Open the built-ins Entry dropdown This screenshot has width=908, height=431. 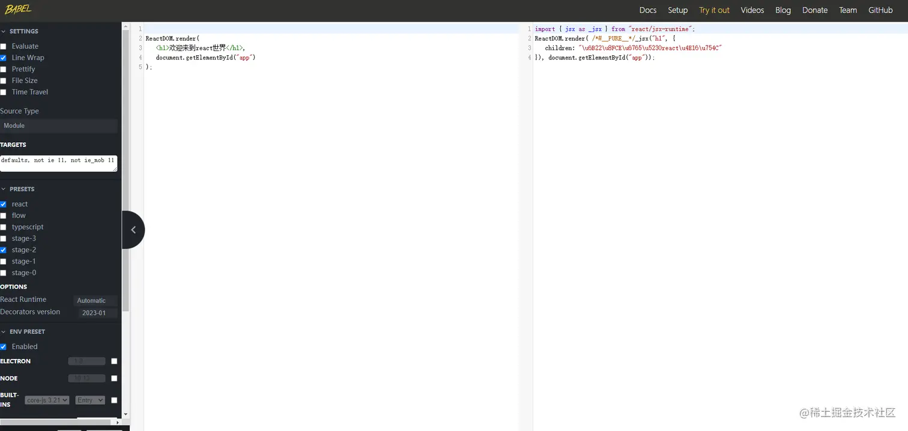pos(90,400)
